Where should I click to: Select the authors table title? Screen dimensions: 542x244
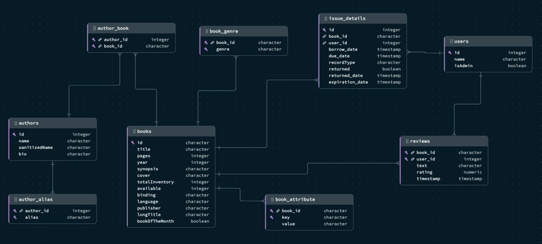tap(28, 123)
